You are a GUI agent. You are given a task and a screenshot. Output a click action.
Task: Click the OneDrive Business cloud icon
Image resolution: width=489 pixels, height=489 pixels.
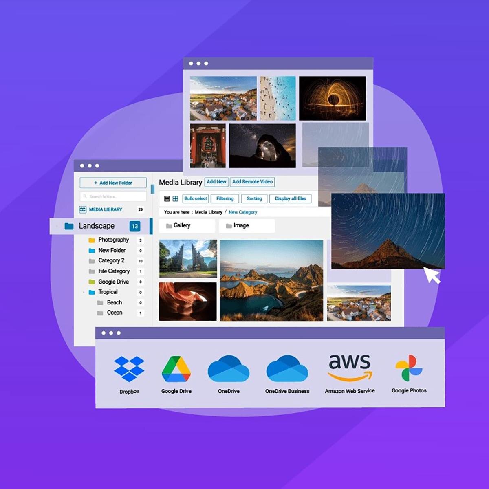(x=287, y=368)
